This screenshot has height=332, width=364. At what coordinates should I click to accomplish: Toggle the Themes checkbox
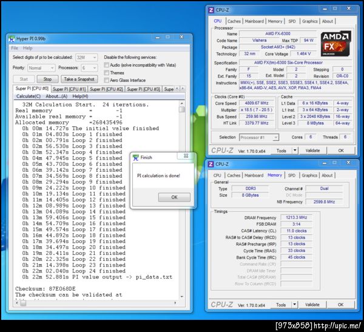[x=106, y=73]
